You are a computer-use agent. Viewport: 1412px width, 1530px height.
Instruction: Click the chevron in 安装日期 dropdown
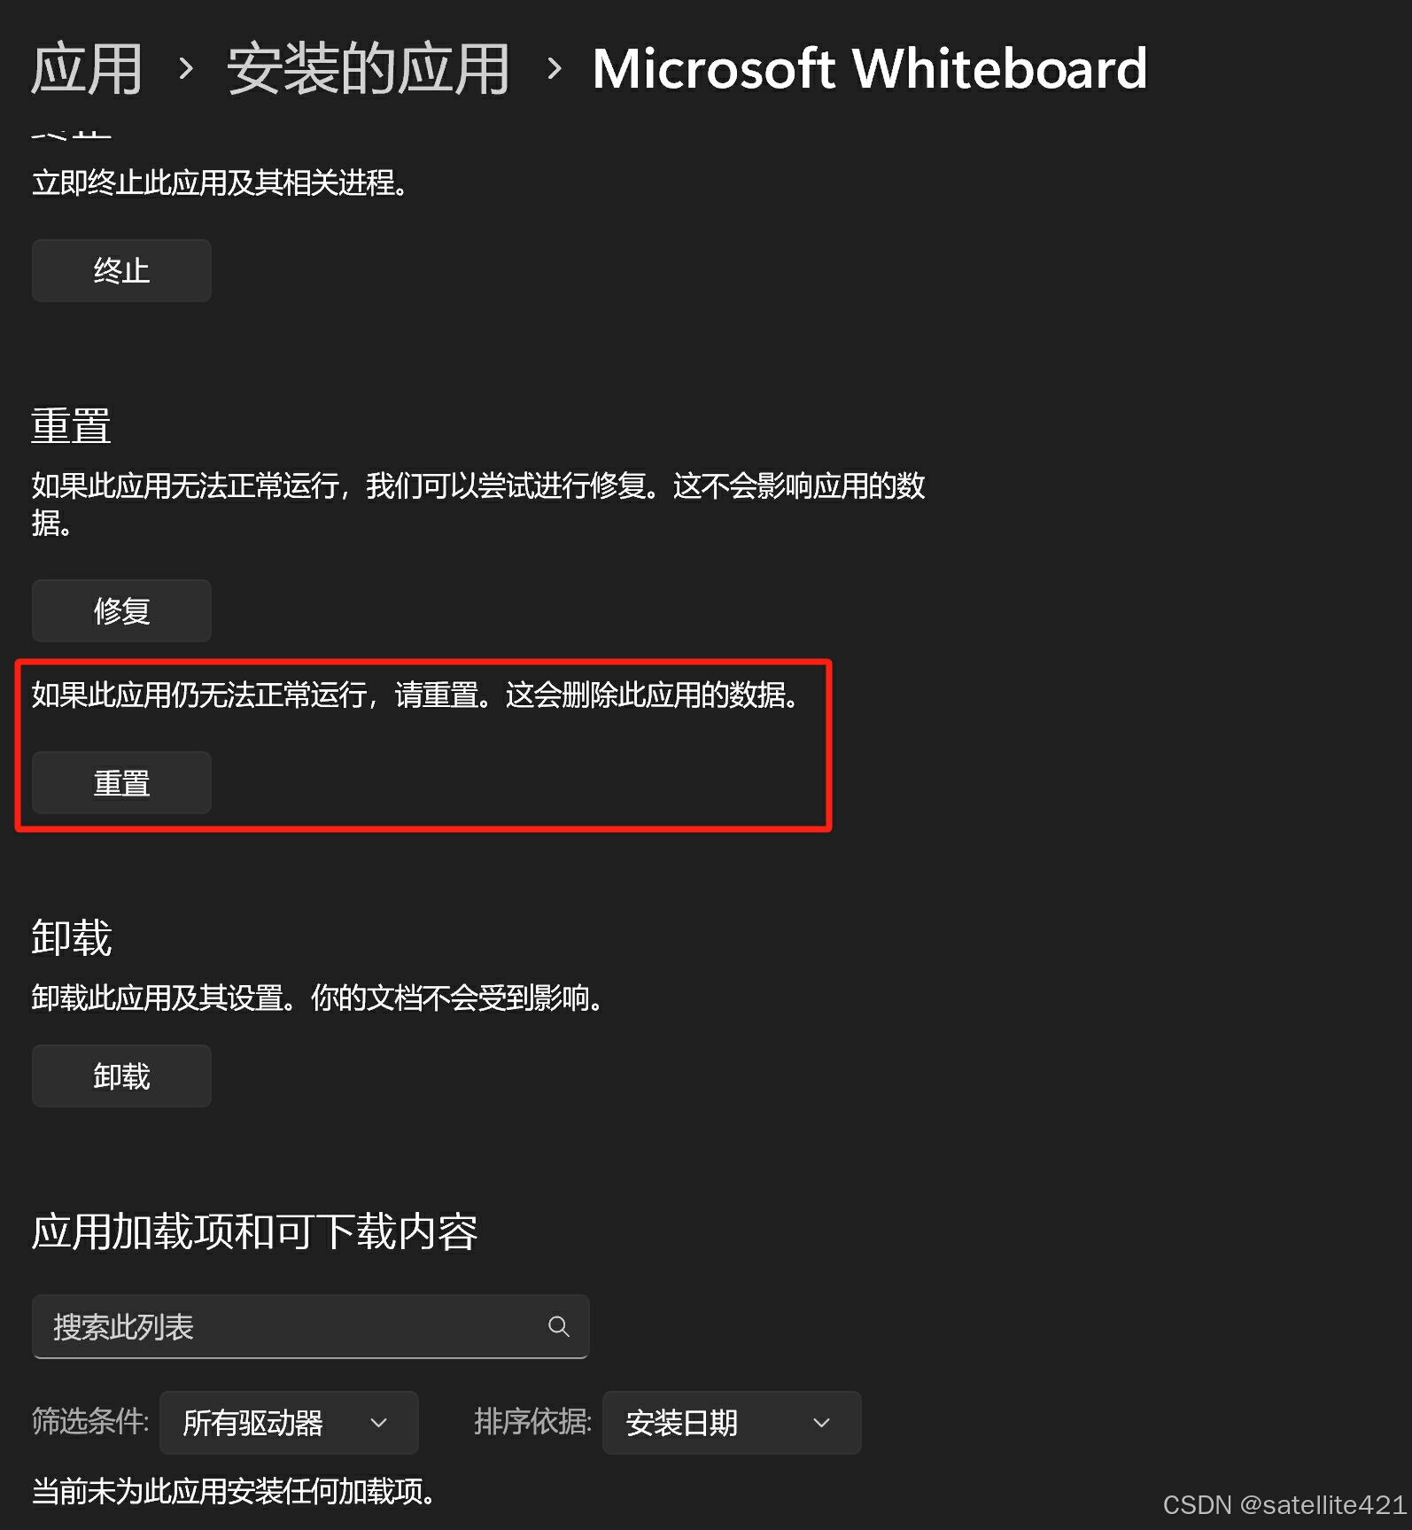[x=822, y=1423]
